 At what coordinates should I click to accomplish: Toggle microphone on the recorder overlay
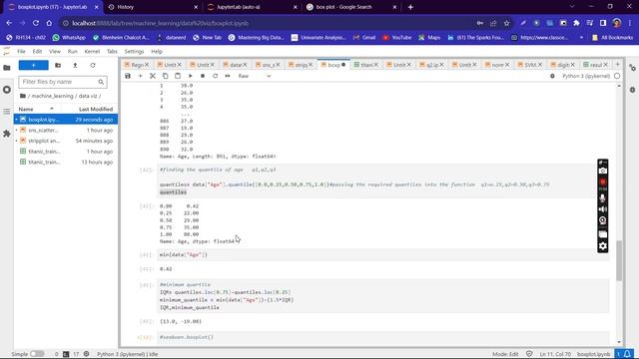(603, 198)
